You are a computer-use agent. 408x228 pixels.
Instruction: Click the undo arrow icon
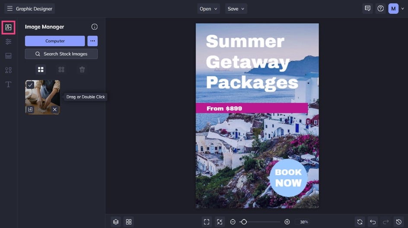[x=373, y=222]
